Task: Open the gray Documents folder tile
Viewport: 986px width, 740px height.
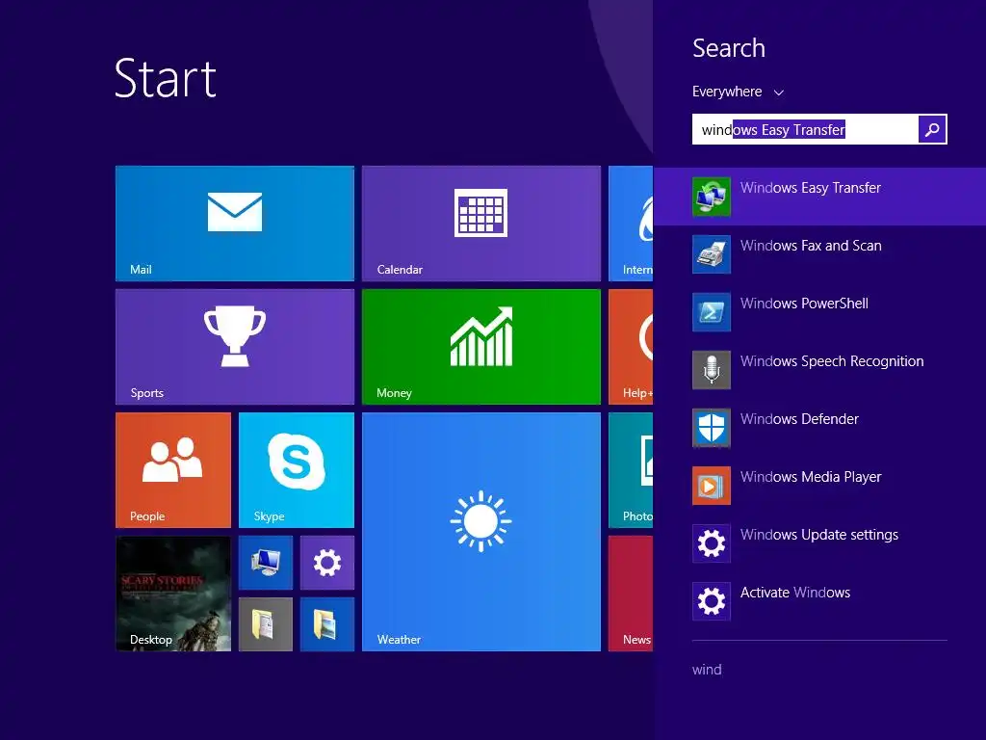Action: pos(266,624)
